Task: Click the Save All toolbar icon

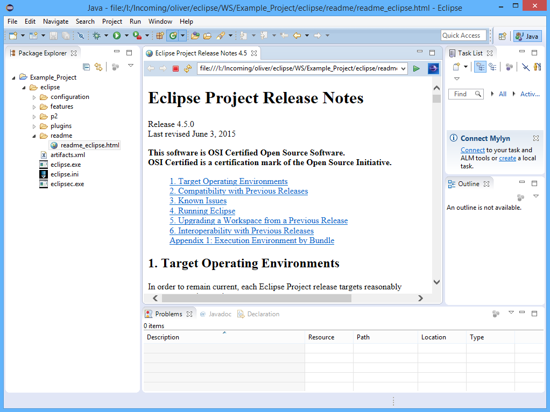Action: [x=66, y=35]
